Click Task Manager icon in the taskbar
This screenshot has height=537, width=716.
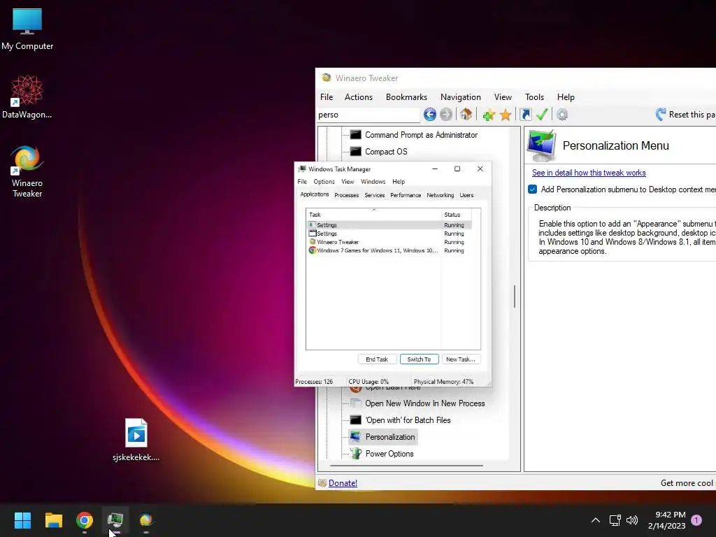(x=115, y=520)
